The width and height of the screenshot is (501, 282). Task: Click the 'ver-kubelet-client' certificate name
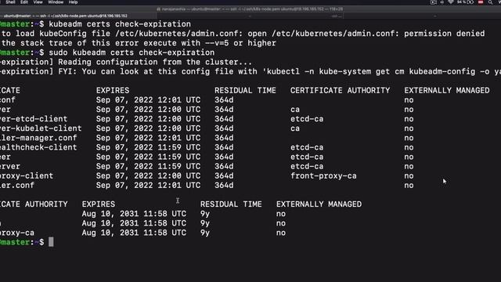tap(41, 128)
